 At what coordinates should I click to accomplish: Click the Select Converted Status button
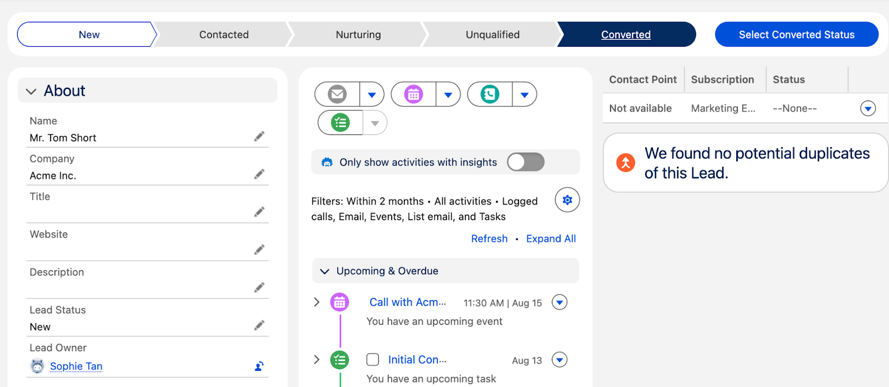(796, 34)
